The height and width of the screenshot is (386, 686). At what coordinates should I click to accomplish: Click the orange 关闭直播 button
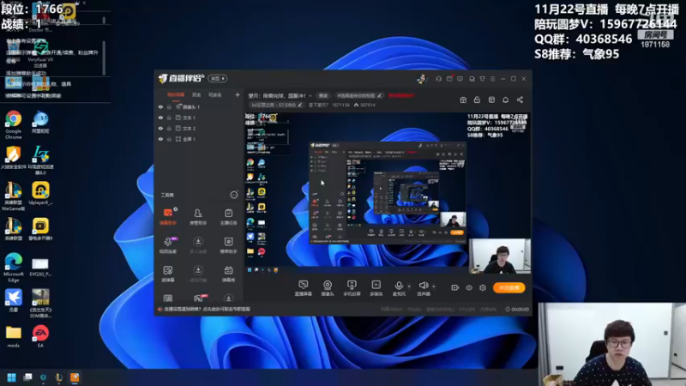point(508,287)
